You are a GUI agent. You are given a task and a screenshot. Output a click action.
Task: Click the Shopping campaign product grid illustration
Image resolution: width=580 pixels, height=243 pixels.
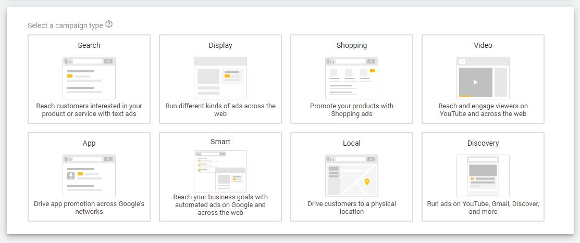(352, 78)
